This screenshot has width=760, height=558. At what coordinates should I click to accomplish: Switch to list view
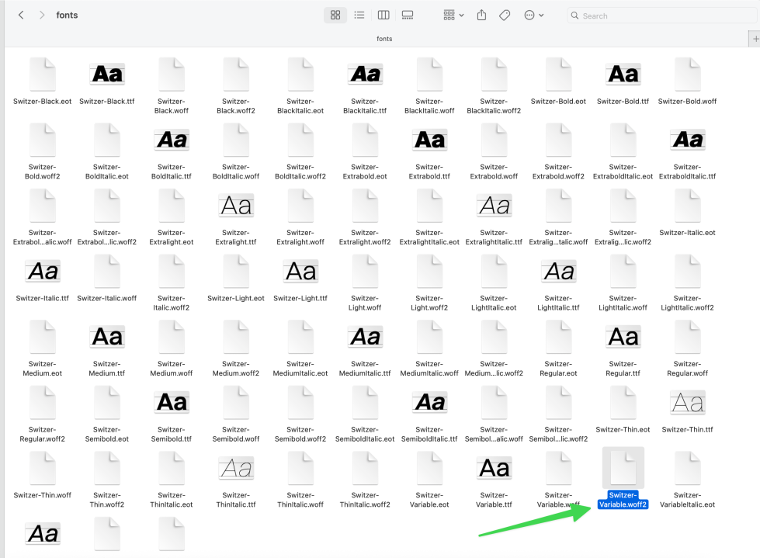point(359,16)
